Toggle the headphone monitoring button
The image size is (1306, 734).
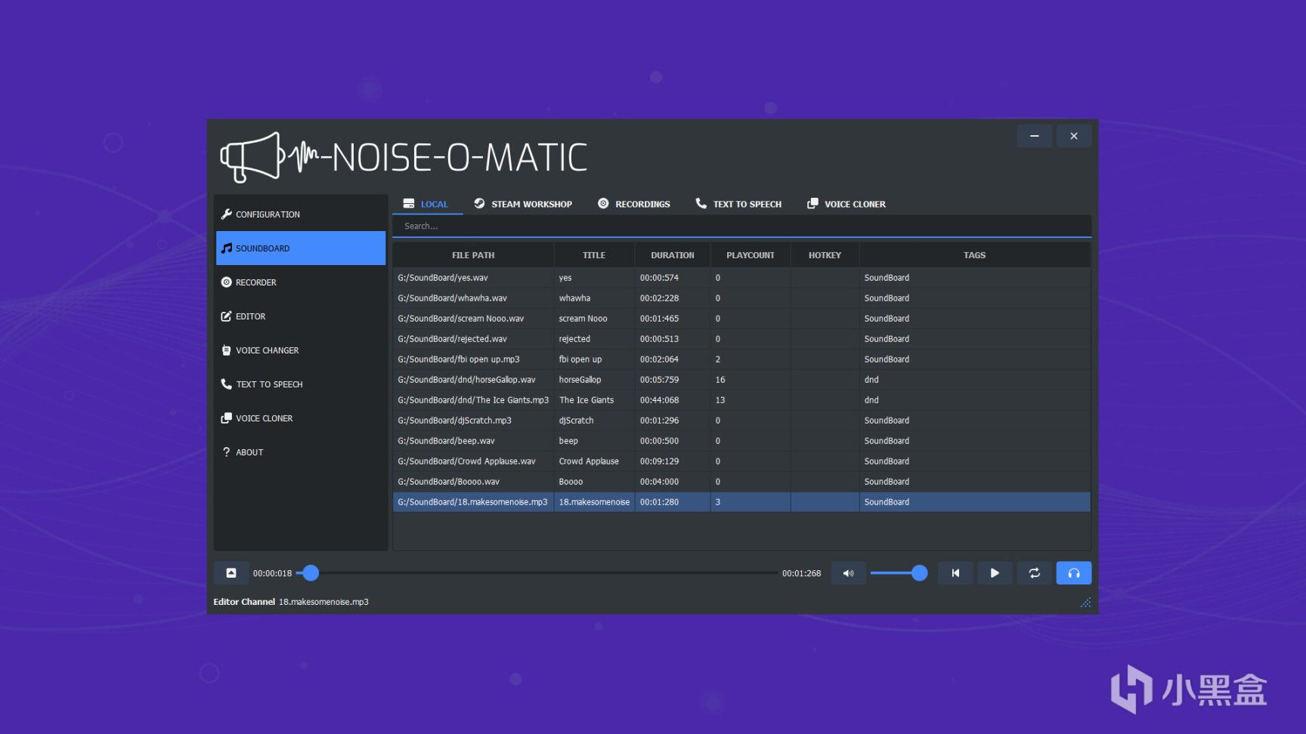click(x=1073, y=572)
